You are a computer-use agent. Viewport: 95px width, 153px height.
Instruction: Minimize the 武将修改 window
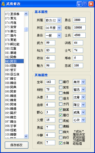(x=79, y=4)
